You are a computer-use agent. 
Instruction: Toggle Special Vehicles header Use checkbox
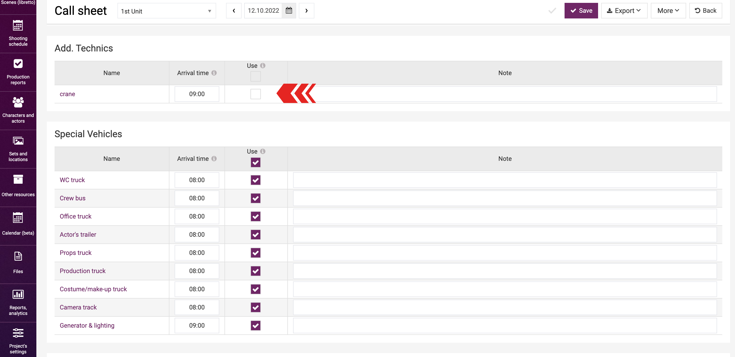coord(256,162)
